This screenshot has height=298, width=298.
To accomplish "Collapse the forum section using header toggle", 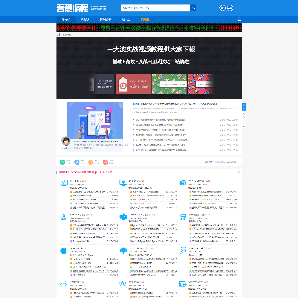I will pyautogui.click(x=238, y=172).
